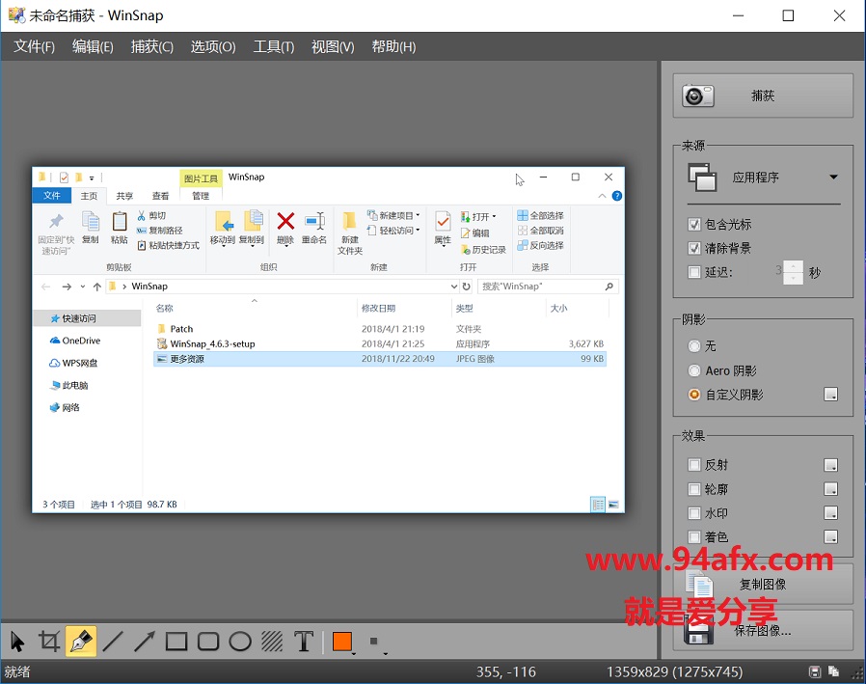Open the Help menu
The image size is (866, 684).
[393, 46]
